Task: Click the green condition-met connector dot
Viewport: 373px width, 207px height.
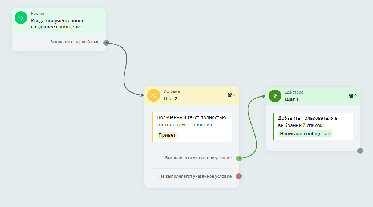Action: point(239,158)
